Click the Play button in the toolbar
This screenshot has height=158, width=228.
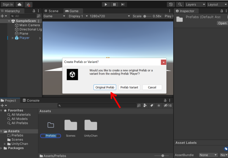coord(106,4)
